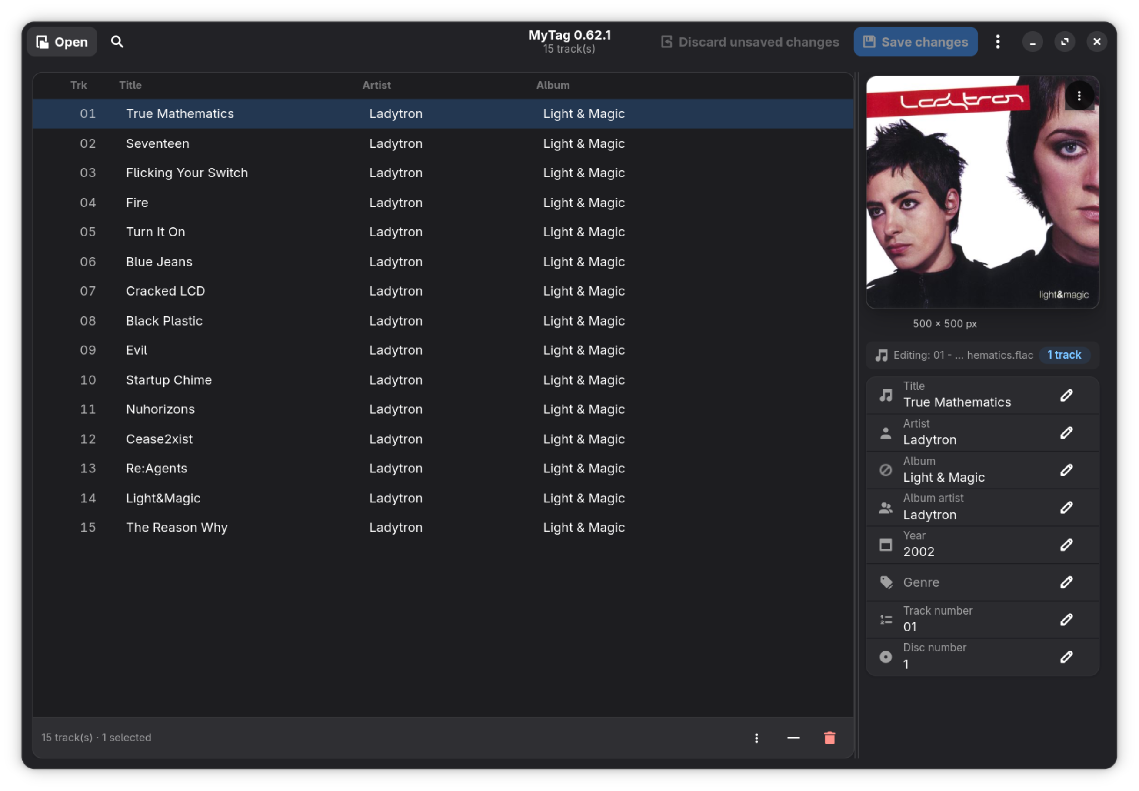Click the Title music note icon
This screenshot has width=1139, height=791.
click(885, 395)
